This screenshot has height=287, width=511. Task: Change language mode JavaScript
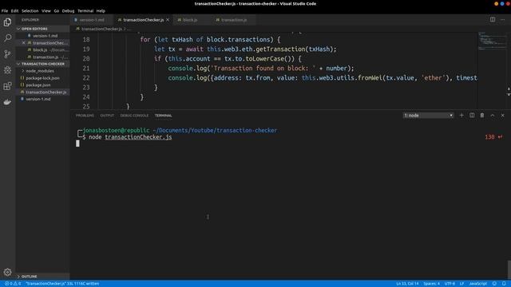pos(477,284)
